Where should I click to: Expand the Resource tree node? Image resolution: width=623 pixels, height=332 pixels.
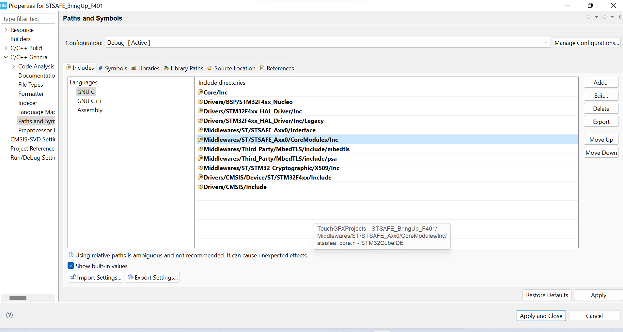6,30
